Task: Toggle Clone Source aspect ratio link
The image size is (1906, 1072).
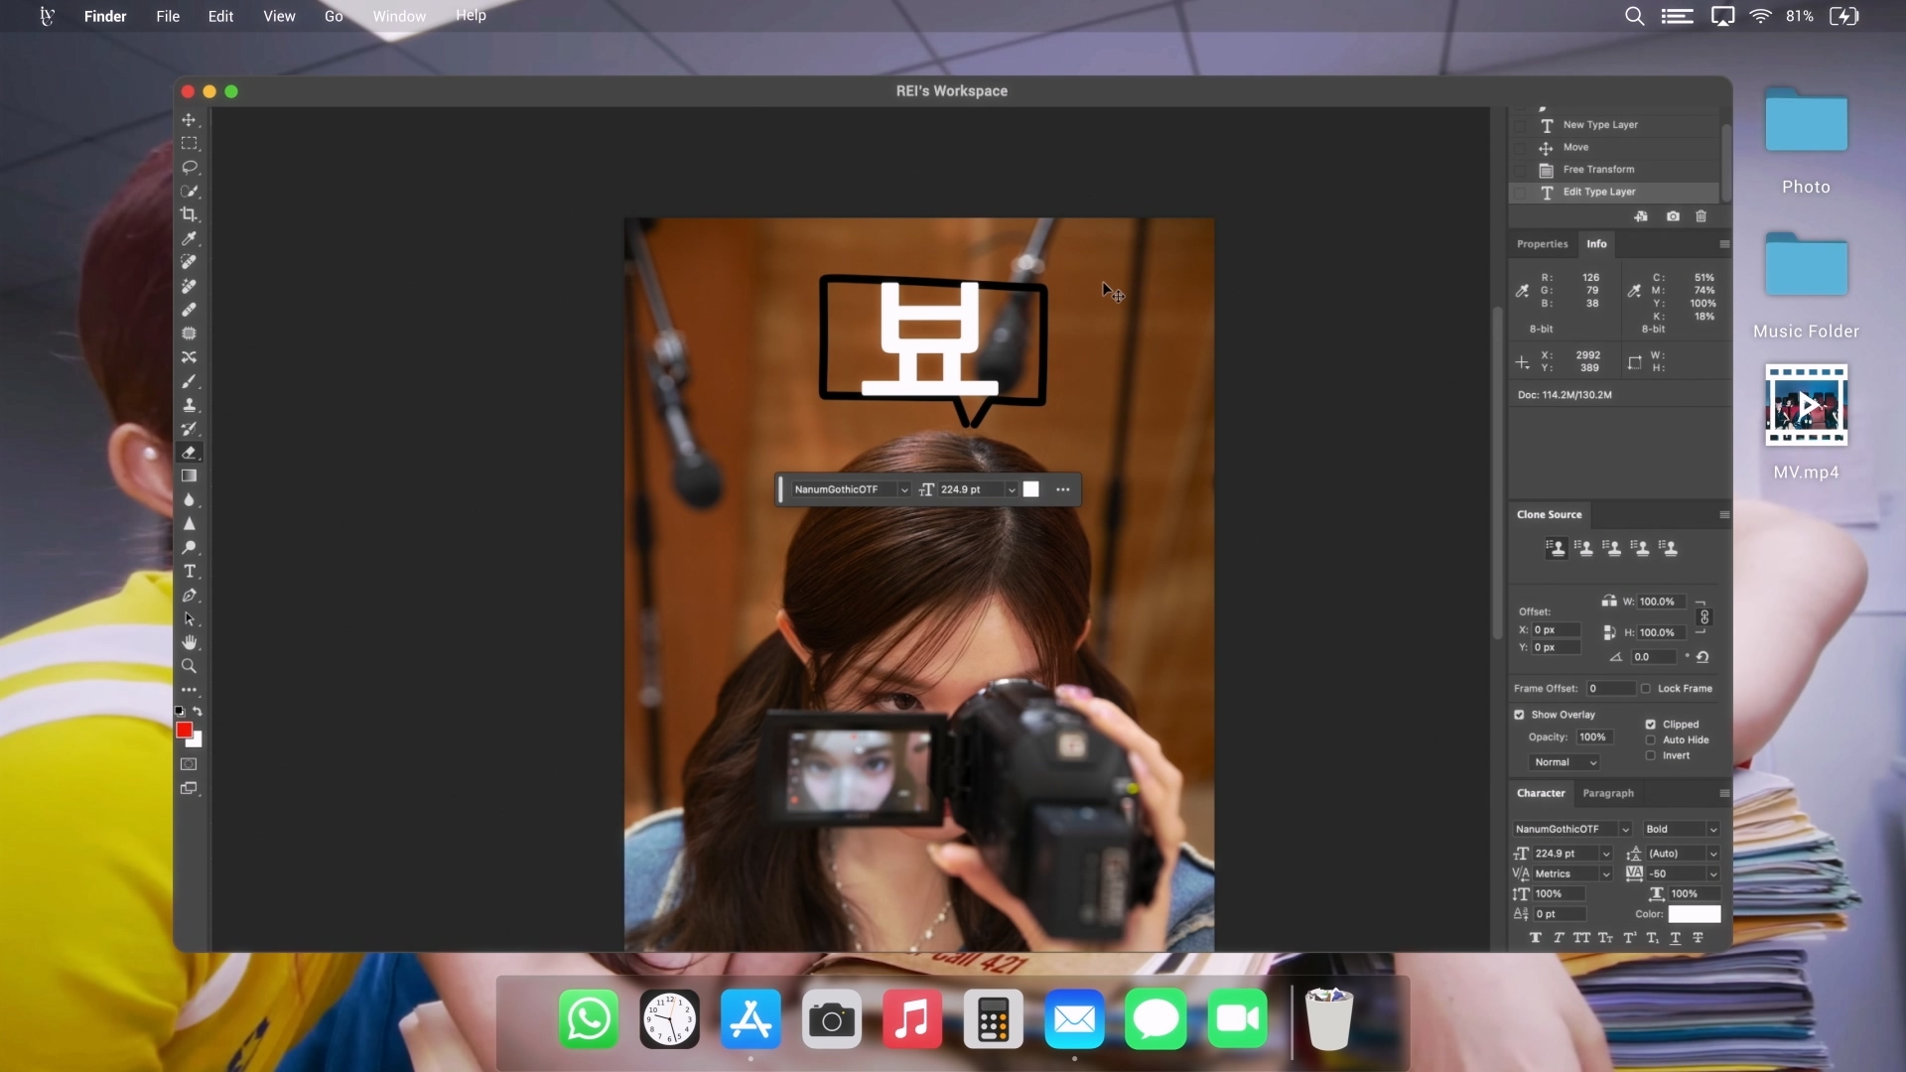Action: [1704, 617]
